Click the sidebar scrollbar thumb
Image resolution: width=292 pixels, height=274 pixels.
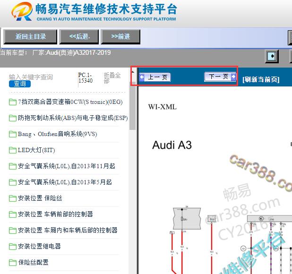click(x=133, y=106)
